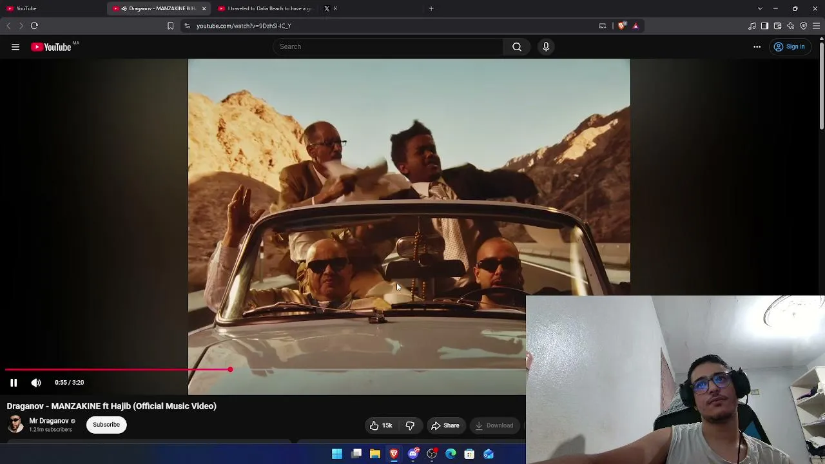Share the MANZAKINE video
Screen dimensions: 825x464
point(445,425)
